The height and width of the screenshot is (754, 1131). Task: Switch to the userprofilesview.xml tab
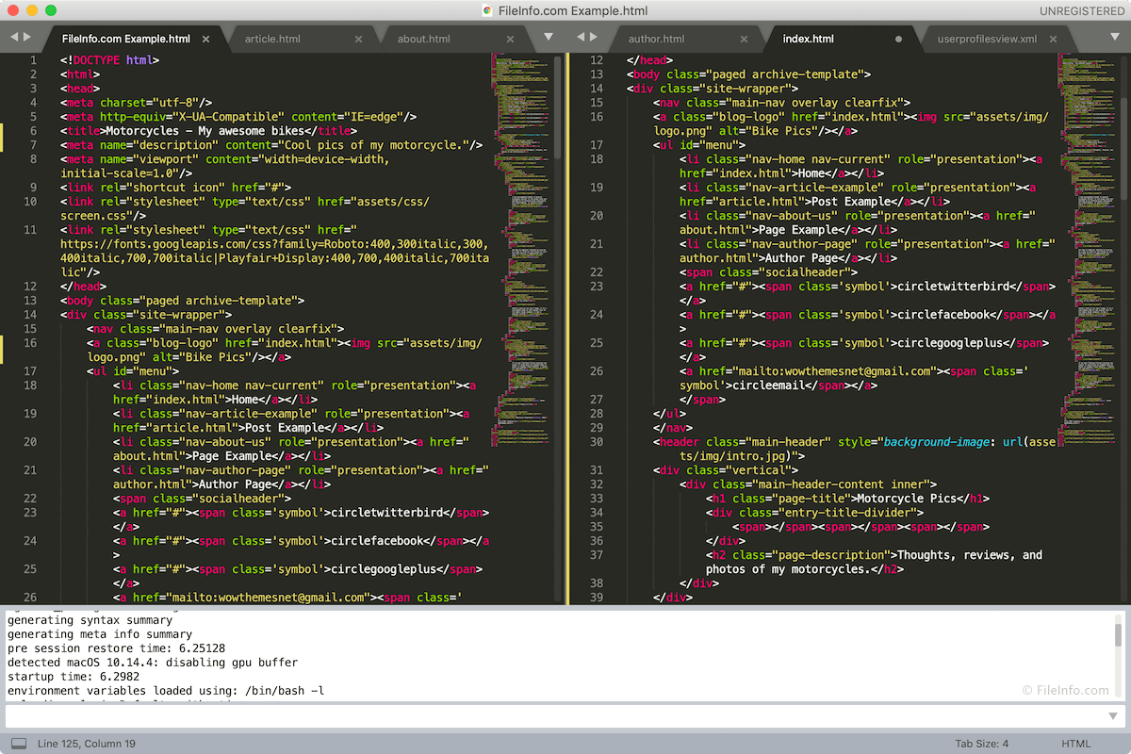tap(987, 40)
